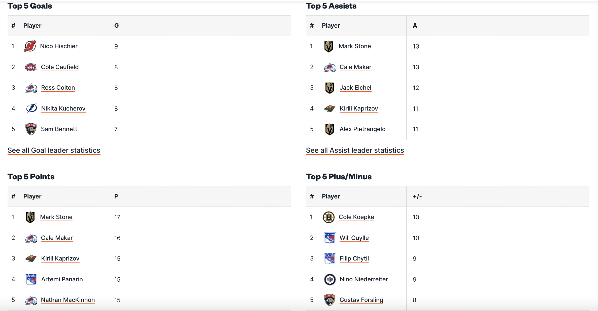Click Mark Stone's points total 17
Screen dimensions: 598x311
click(117, 217)
